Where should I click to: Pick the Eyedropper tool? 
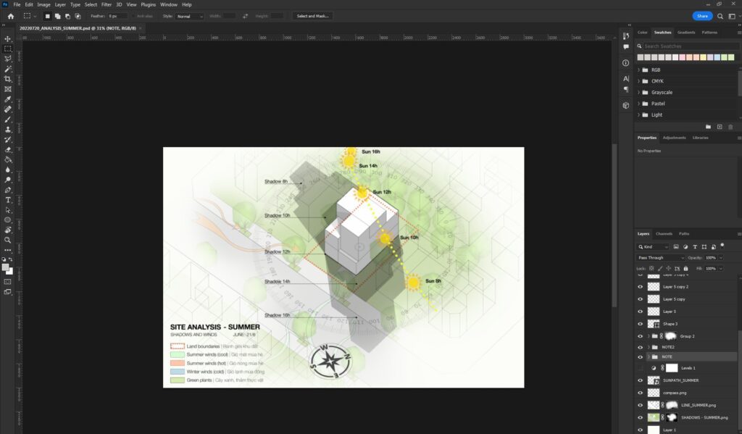tap(8, 99)
